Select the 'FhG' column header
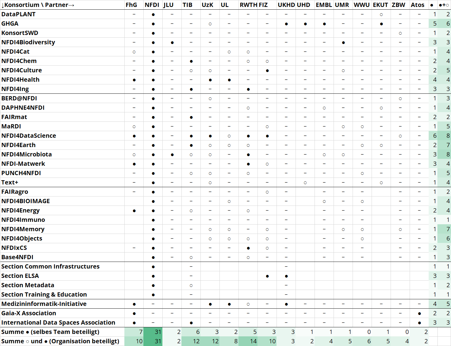Screen dimensions: 451x346 [131, 5]
